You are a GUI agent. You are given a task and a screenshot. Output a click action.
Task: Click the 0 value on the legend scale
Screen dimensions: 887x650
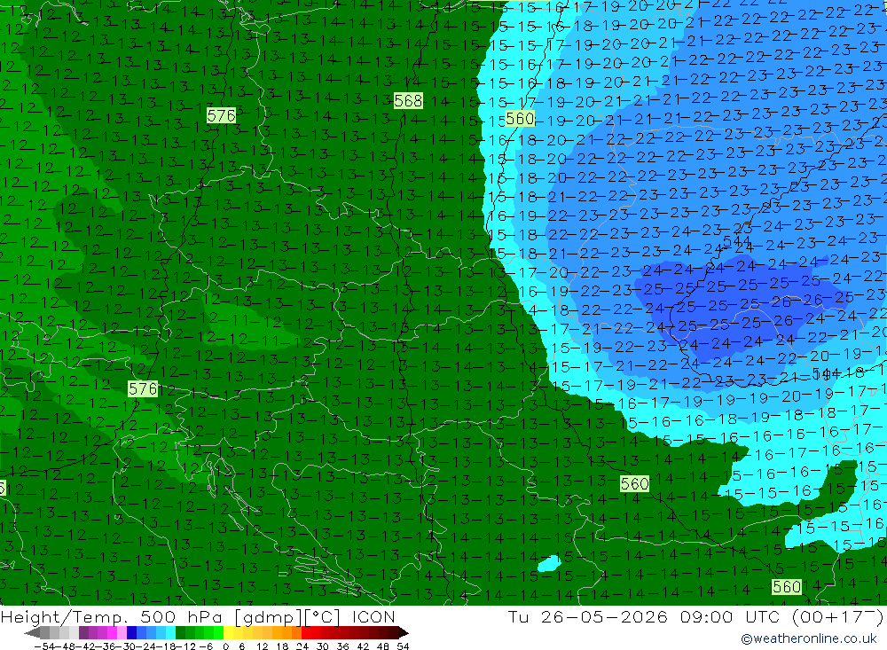225,646
